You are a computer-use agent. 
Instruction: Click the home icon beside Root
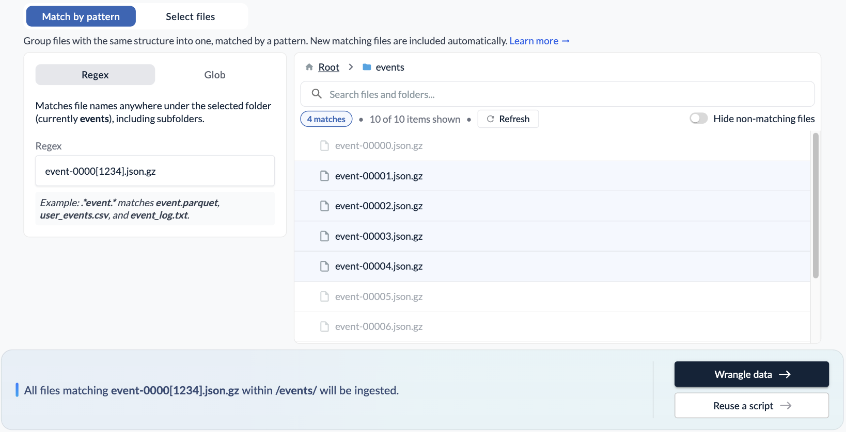pyautogui.click(x=309, y=67)
